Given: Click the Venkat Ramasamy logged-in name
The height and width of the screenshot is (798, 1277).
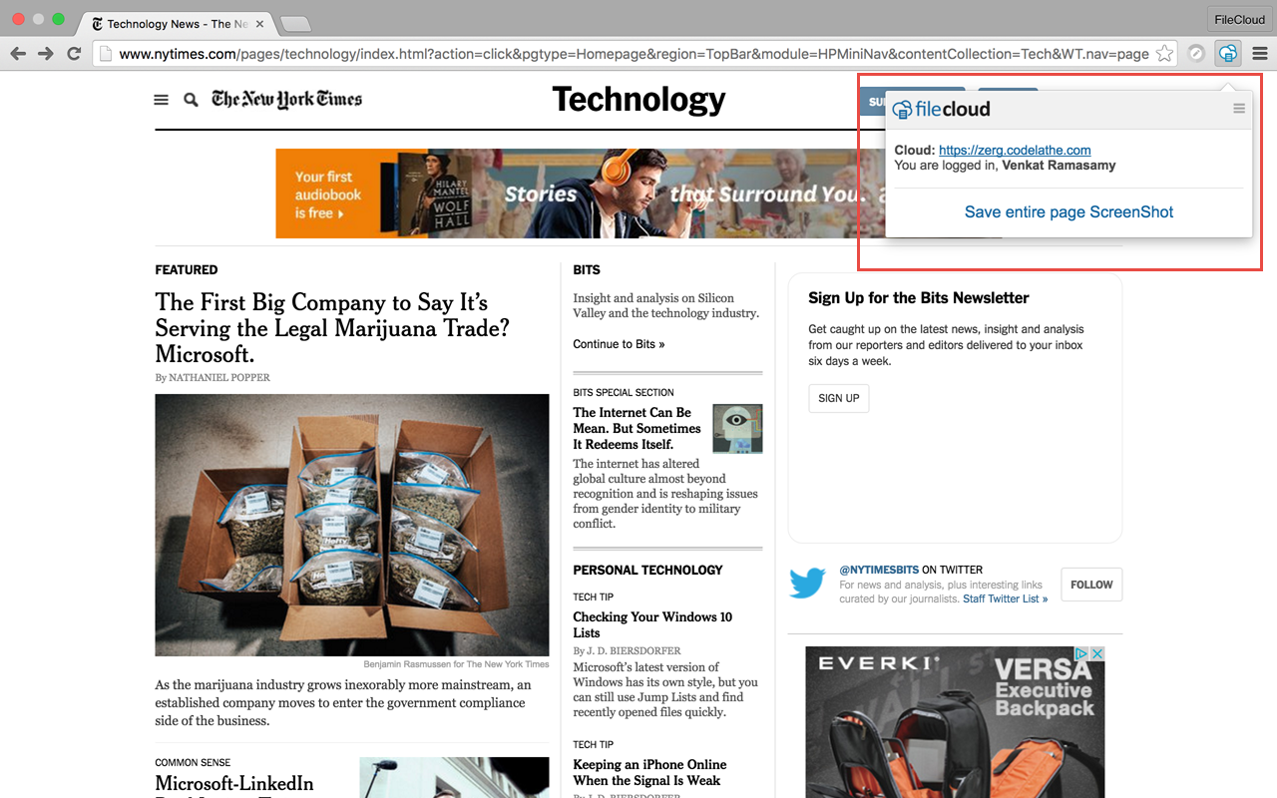Looking at the screenshot, I should tap(1059, 165).
